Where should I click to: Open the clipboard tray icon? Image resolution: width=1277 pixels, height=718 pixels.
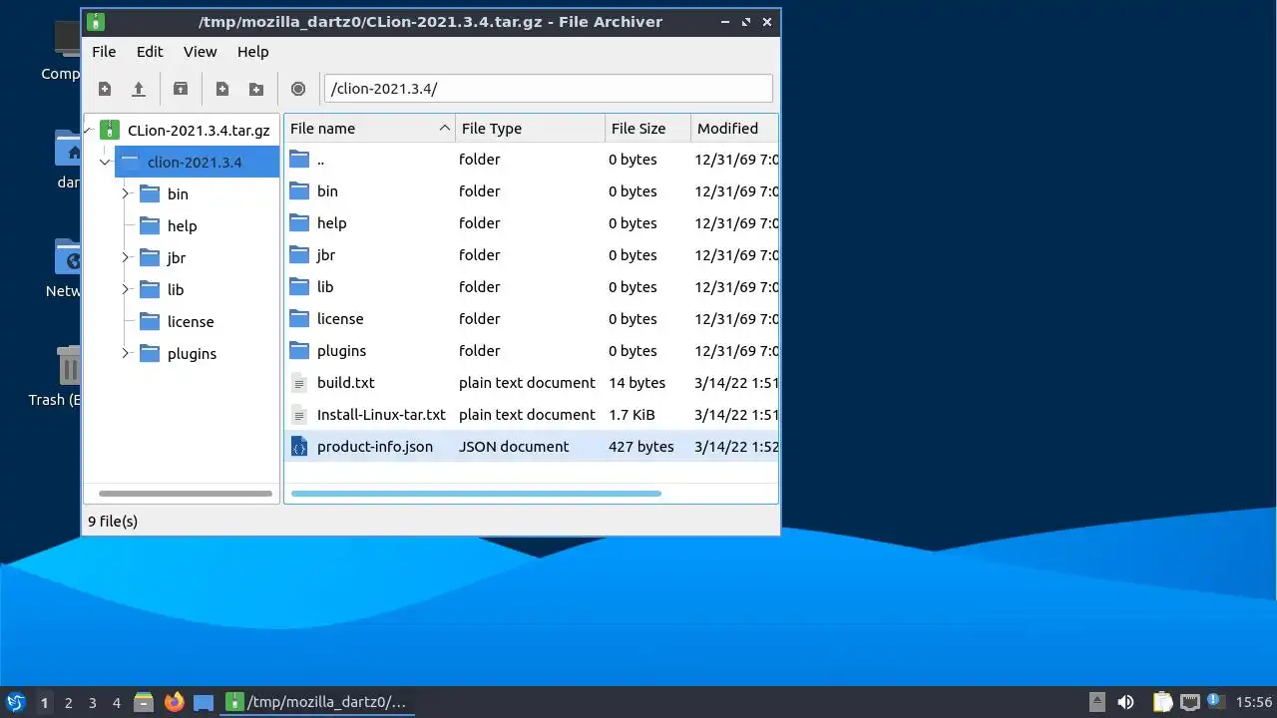click(1162, 702)
